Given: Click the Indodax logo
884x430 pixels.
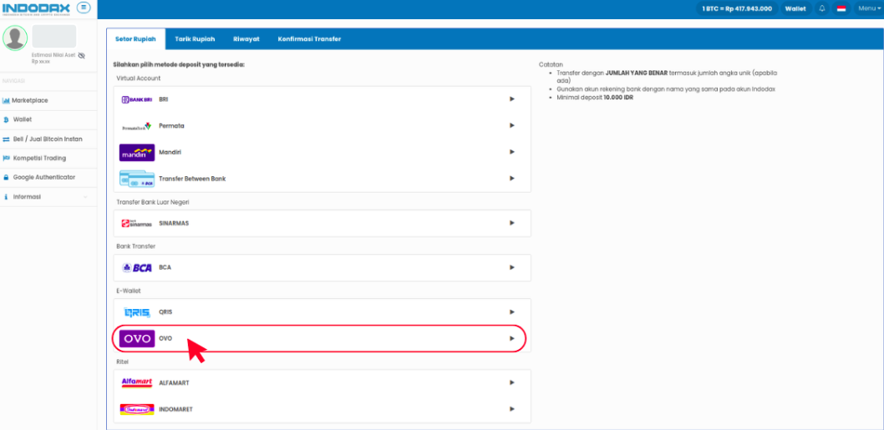Looking at the screenshot, I should [x=37, y=8].
